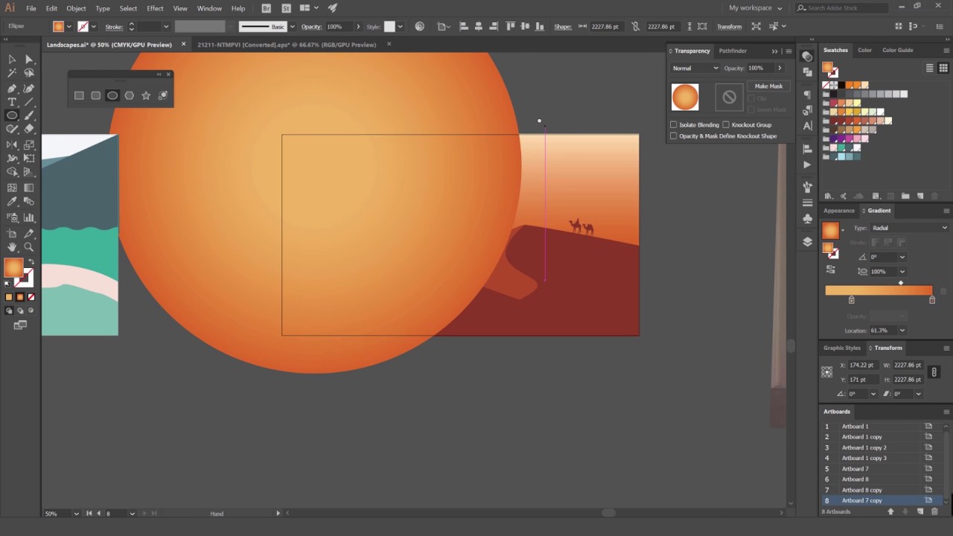Open gradient Location 61.3% dropdown
Screen dimensions: 953x536
[x=902, y=331]
